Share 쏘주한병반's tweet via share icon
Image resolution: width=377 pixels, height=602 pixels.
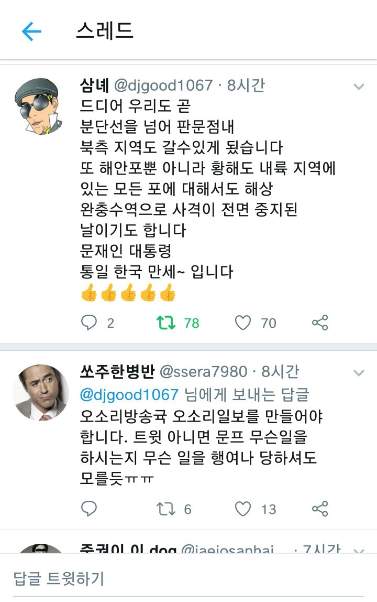[320, 509]
